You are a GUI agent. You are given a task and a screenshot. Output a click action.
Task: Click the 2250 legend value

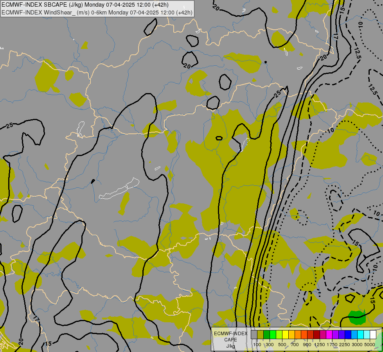coord(345,345)
